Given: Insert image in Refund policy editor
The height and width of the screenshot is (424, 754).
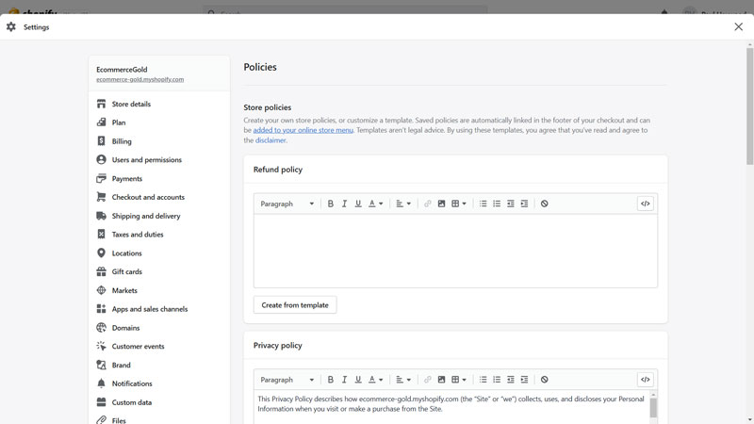Looking at the screenshot, I should pos(441,204).
